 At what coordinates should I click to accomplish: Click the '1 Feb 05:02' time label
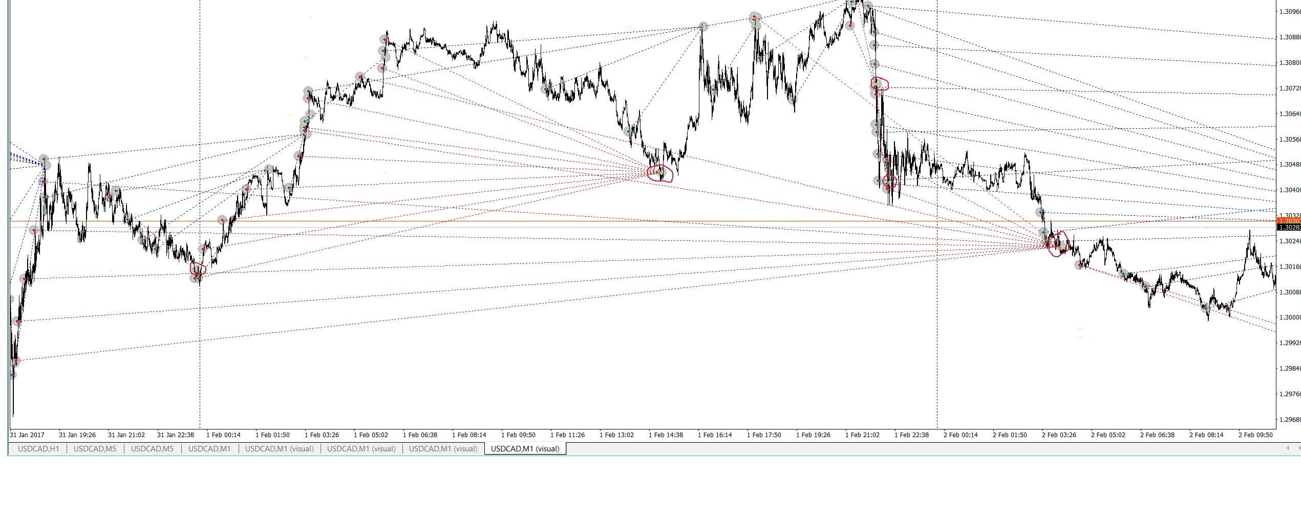tap(371, 435)
